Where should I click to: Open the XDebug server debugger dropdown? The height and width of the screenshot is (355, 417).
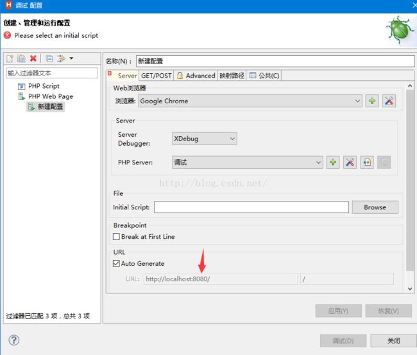tap(204, 139)
